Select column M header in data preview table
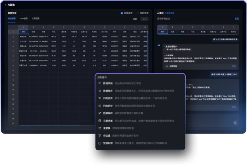This screenshot has height=166, width=247. coord(145,27)
